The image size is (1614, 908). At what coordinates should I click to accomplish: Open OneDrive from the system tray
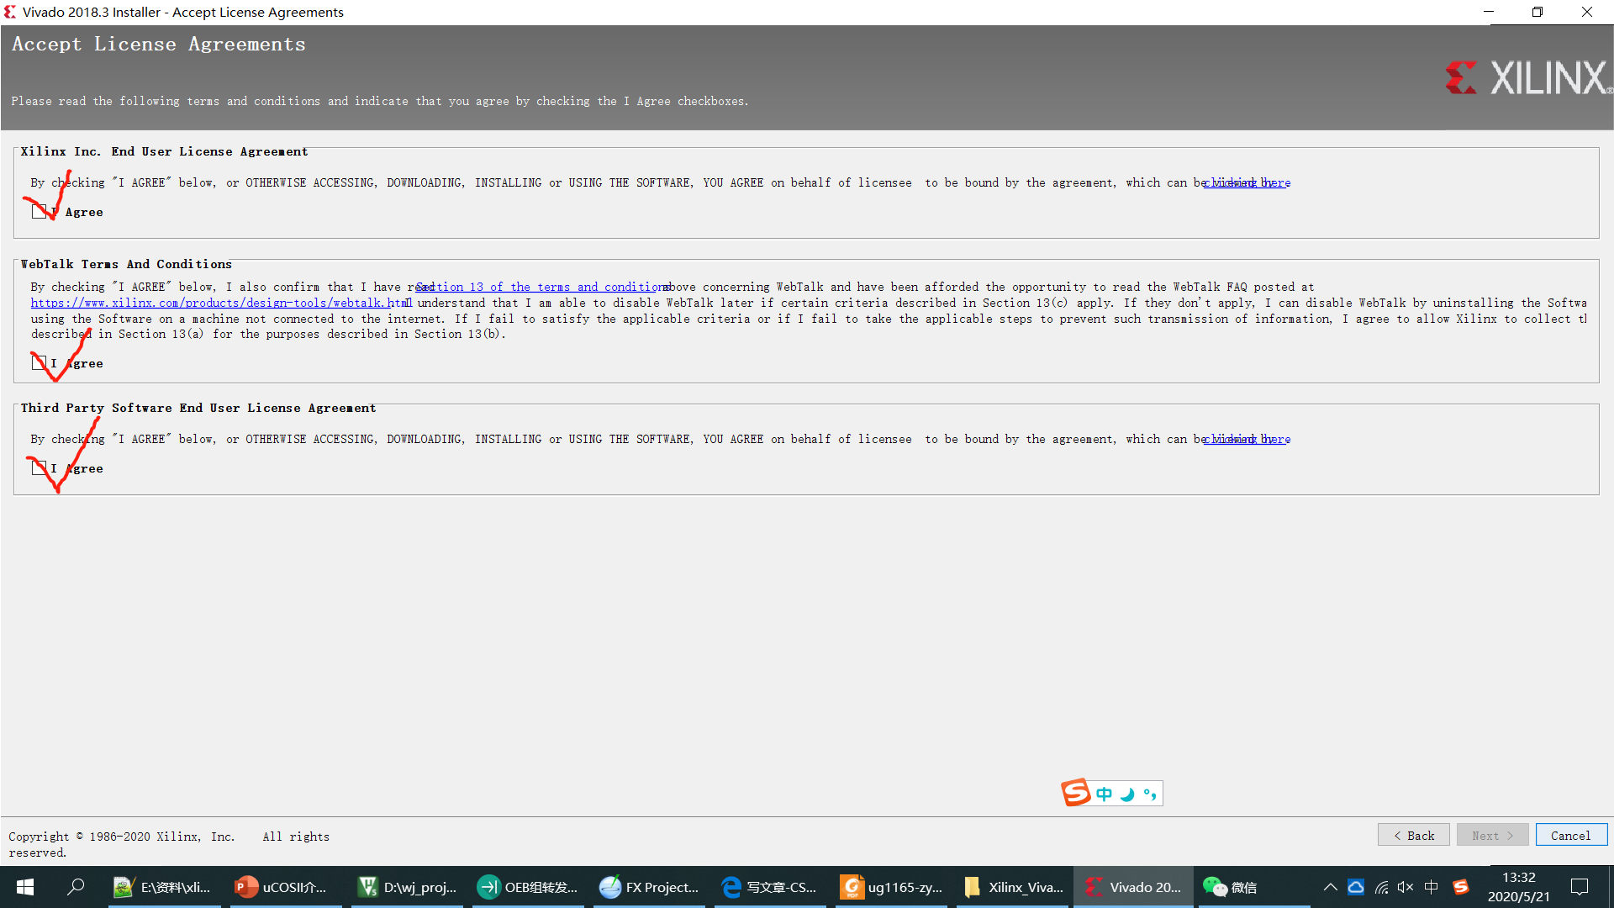point(1356,887)
